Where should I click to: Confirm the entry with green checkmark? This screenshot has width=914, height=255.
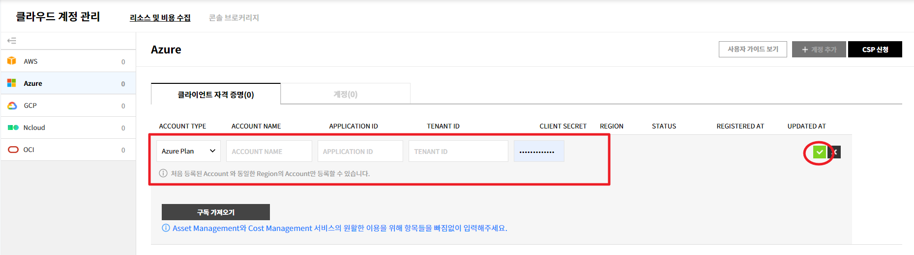(x=819, y=152)
